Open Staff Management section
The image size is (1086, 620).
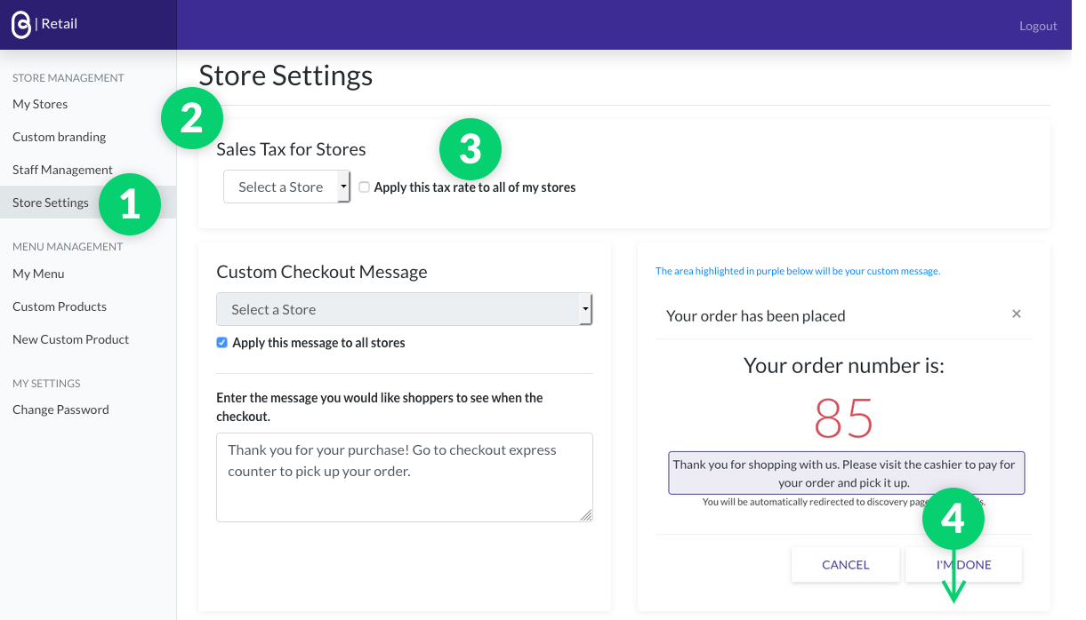click(62, 170)
